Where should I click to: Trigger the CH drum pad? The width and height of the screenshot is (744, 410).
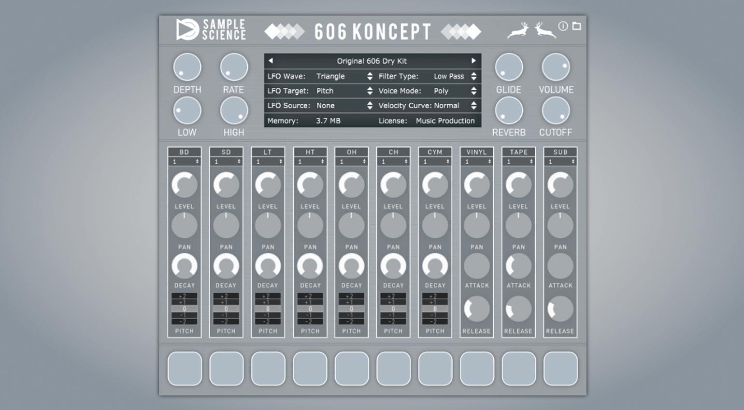point(393,369)
